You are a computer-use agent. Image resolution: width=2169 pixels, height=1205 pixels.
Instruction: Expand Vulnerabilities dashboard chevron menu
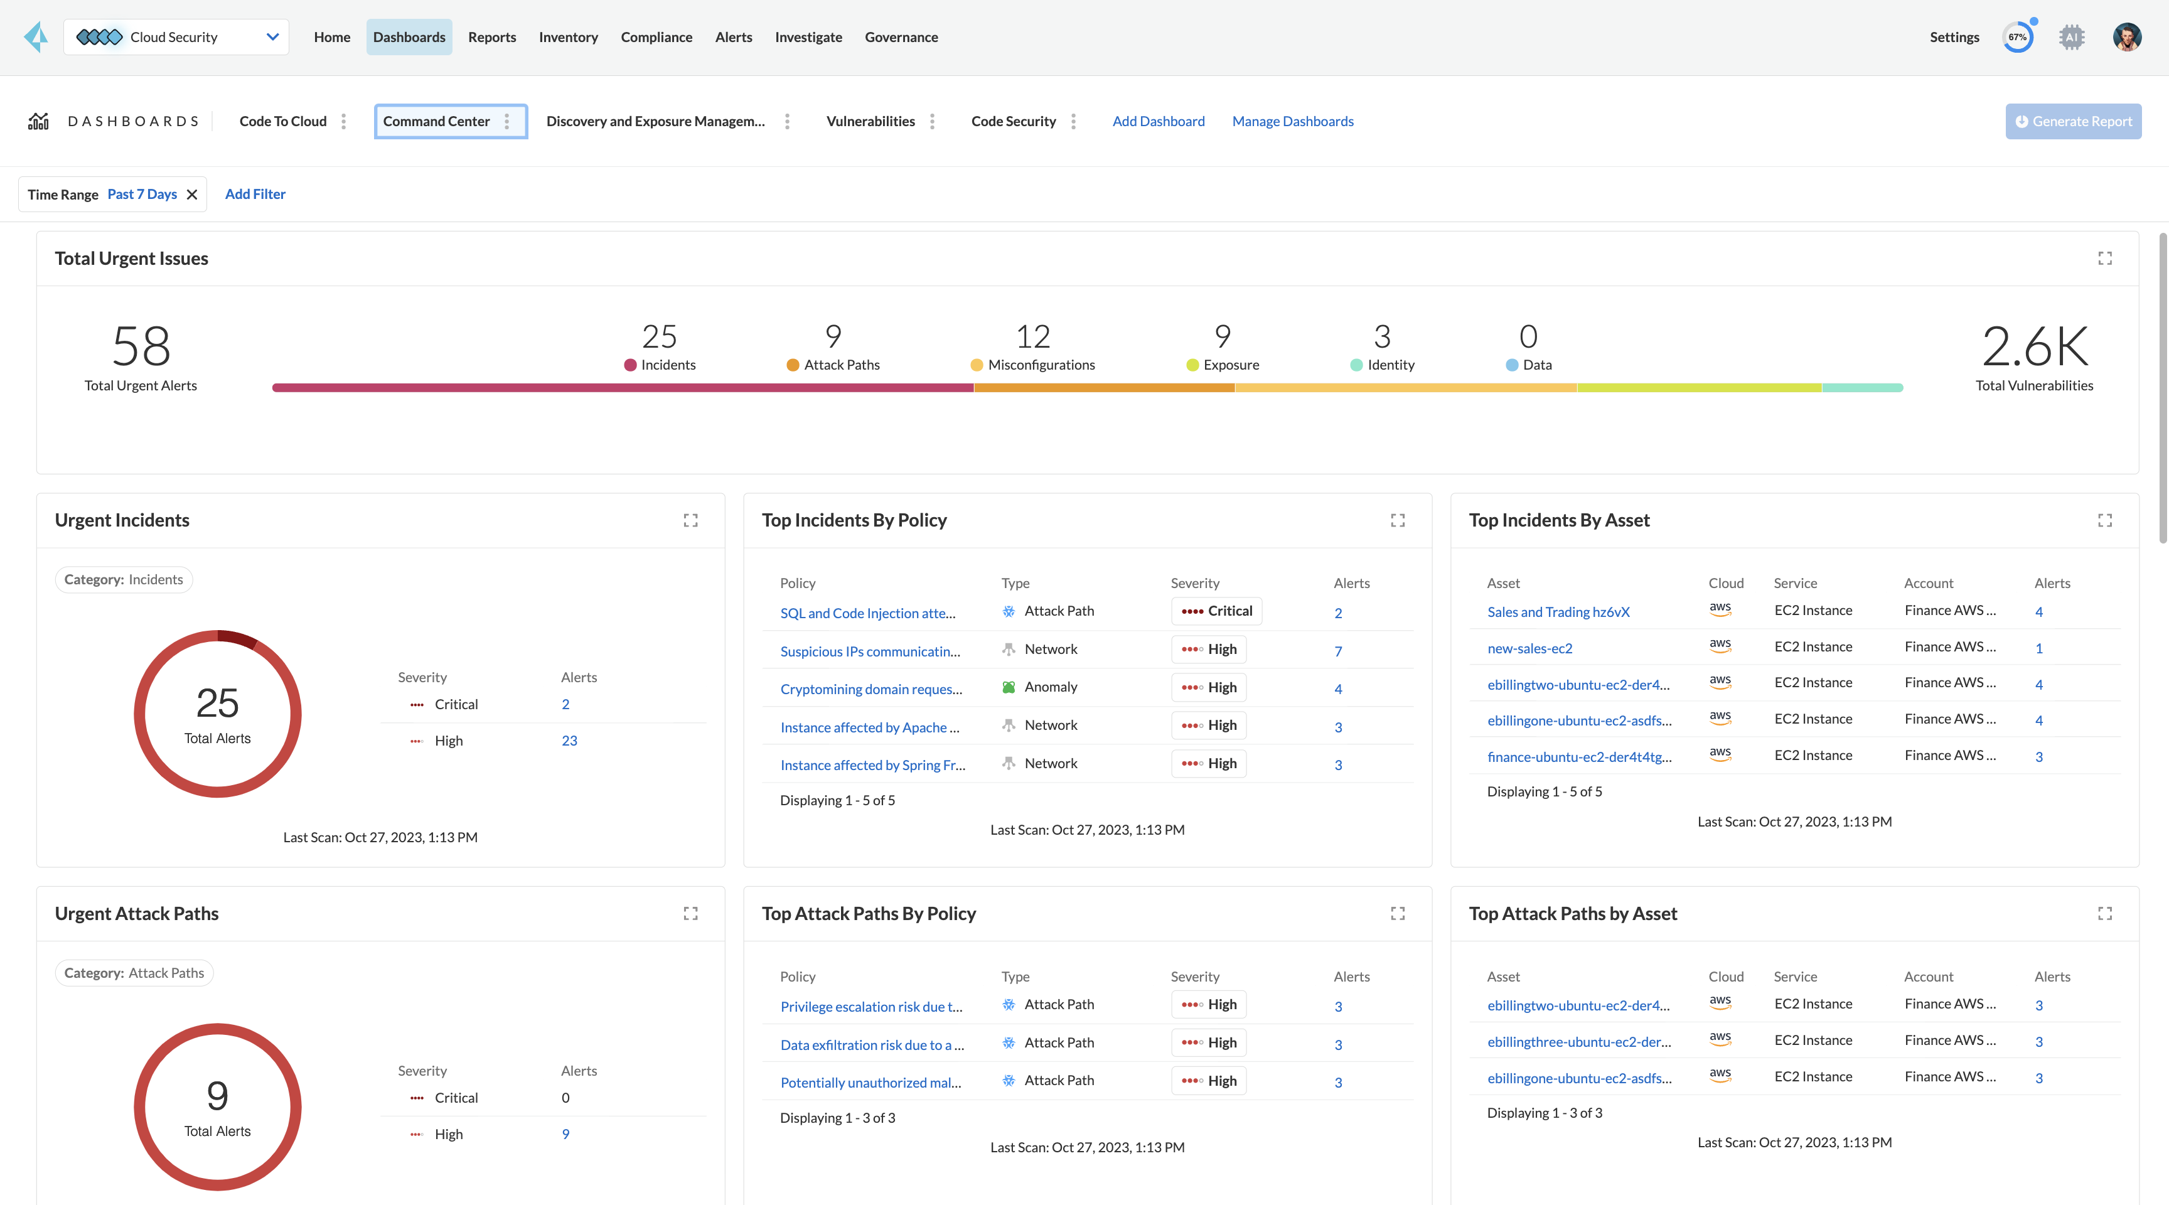(932, 122)
